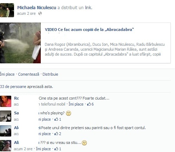View the 33 de persoane likes list
Viewport: 175px width, 152px height.
click(x=26, y=87)
